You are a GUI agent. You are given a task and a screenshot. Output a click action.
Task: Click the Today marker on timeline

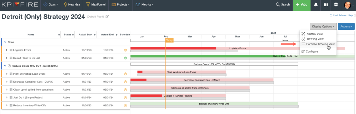pyautogui.click(x=169, y=40)
